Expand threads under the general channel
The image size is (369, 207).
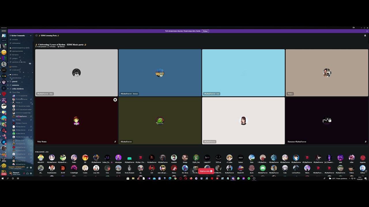[x=8, y=82]
